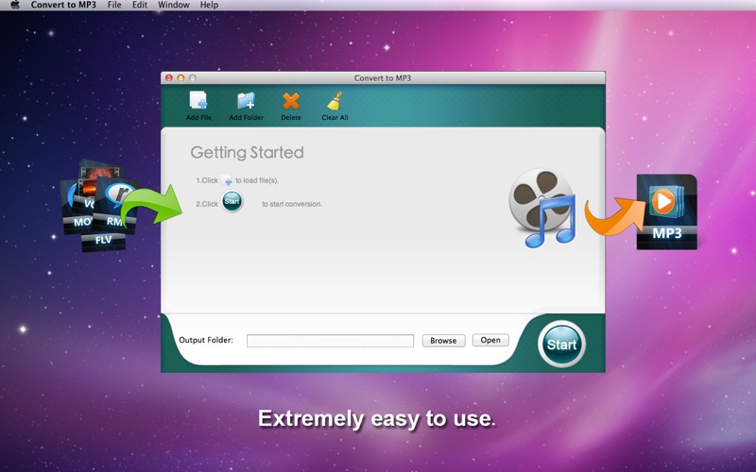Click the 'to start conversion.' text
This screenshot has height=472, width=756.
click(x=292, y=204)
